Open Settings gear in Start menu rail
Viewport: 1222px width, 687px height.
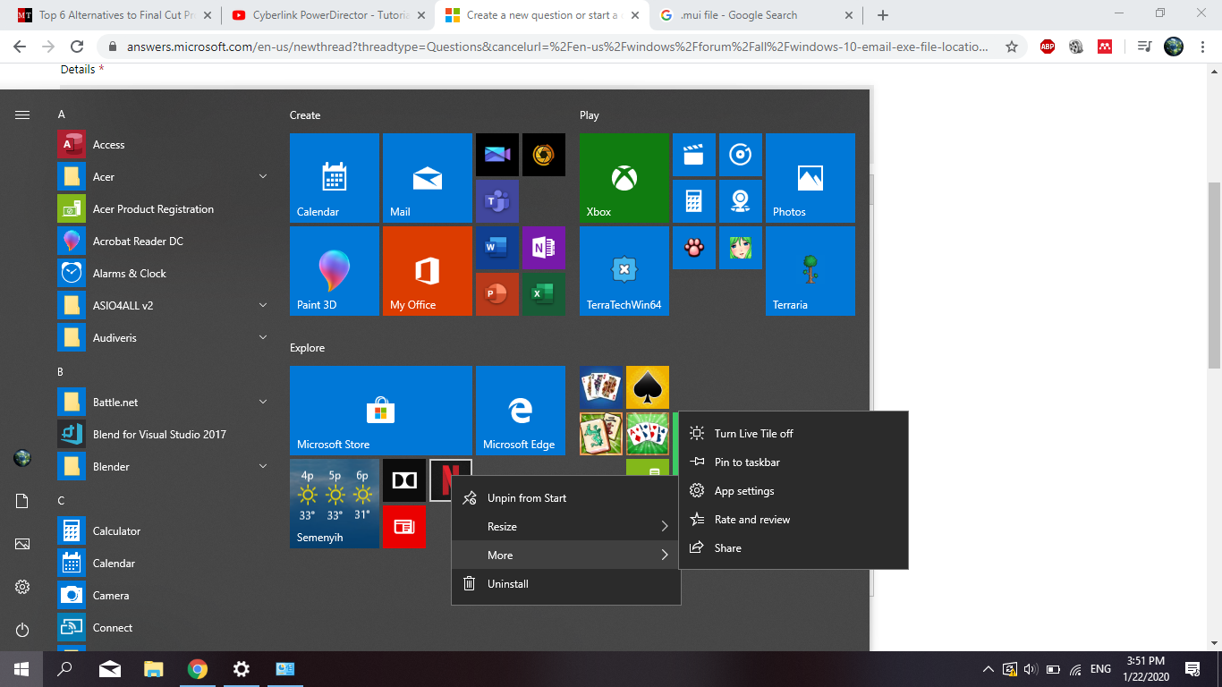click(22, 587)
